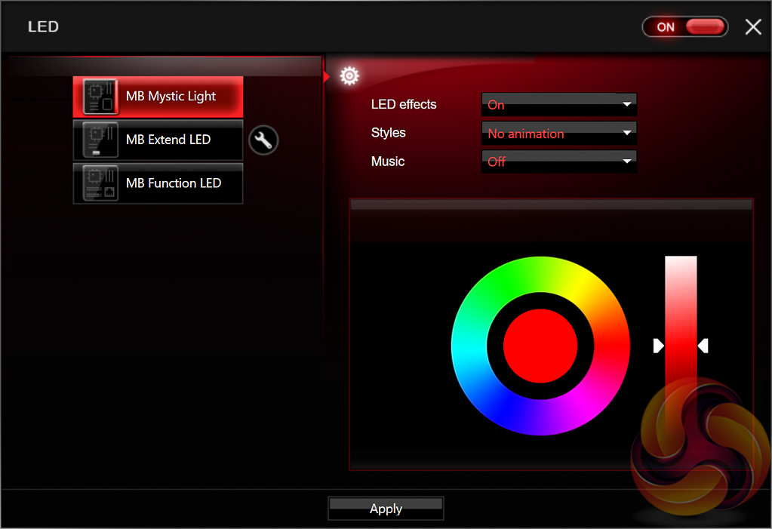Select MB Function LED
Viewport: 772px width, 529px height.
coord(158,183)
